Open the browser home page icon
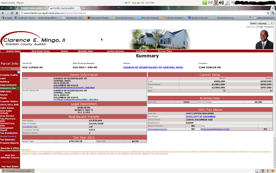Viewport: 276px width, 173px height. click(x=17, y=13)
